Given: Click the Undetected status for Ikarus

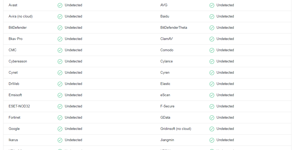Looking at the screenshot, I should (73, 140).
